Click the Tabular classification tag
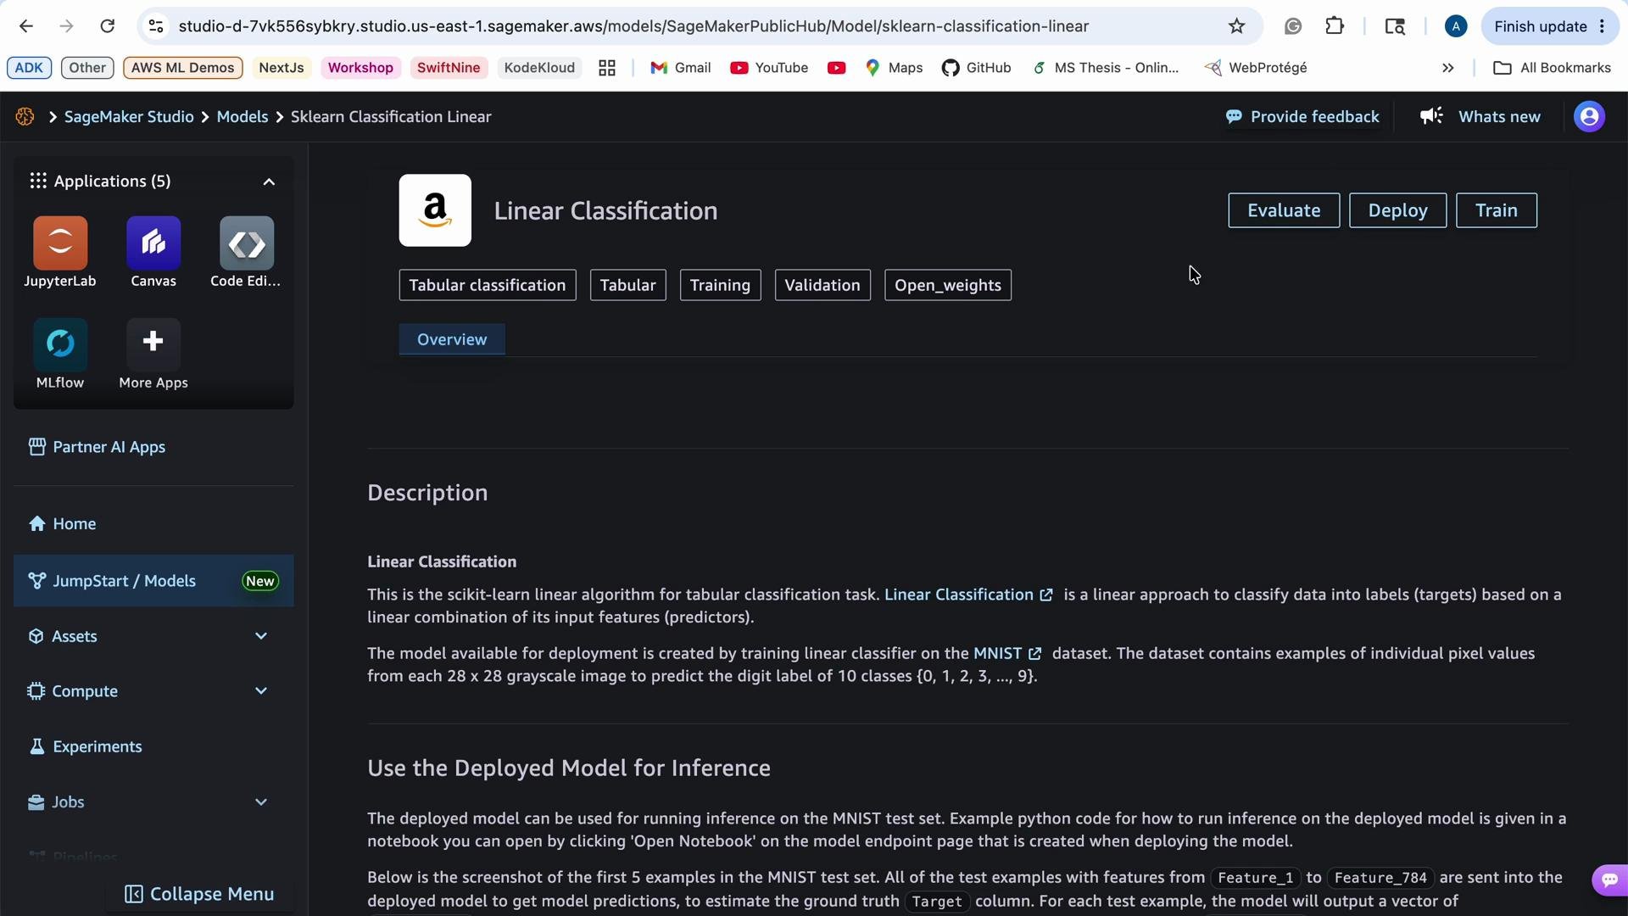The width and height of the screenshot is (1628, 916). [x=488, y=285]
